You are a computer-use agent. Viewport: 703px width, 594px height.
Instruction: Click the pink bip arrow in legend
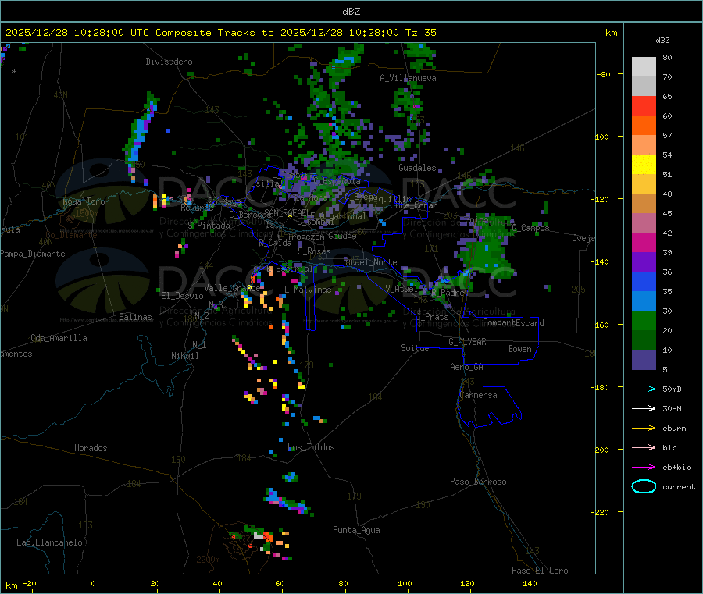(644, 447)
